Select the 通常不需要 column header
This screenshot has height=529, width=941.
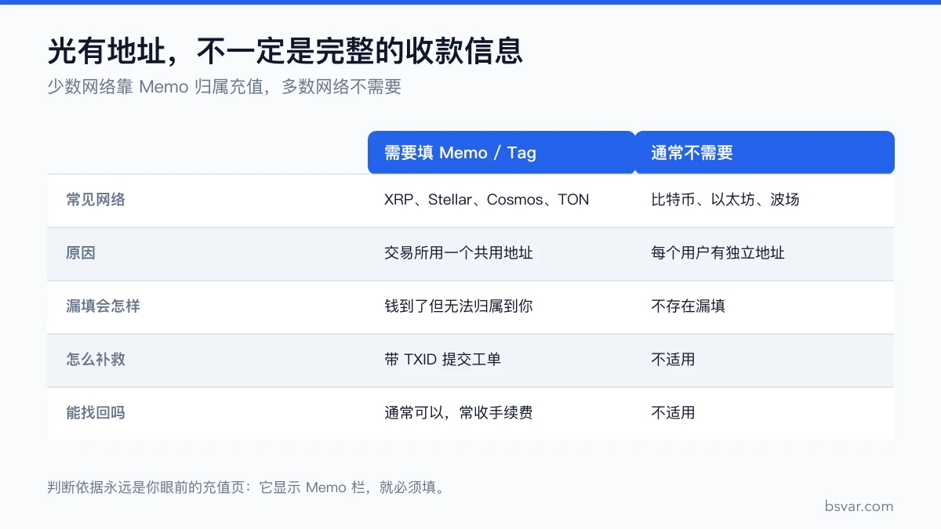765,152
